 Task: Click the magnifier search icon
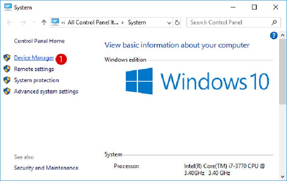pyautogui.click(x=274, y=22)
